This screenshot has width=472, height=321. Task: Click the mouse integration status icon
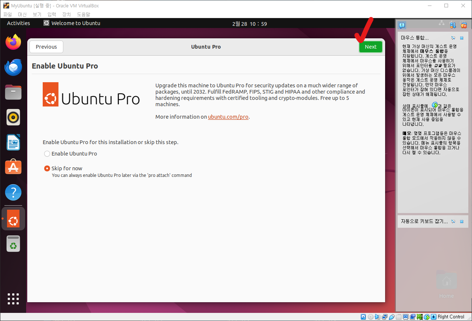click(x=427, y=317)
